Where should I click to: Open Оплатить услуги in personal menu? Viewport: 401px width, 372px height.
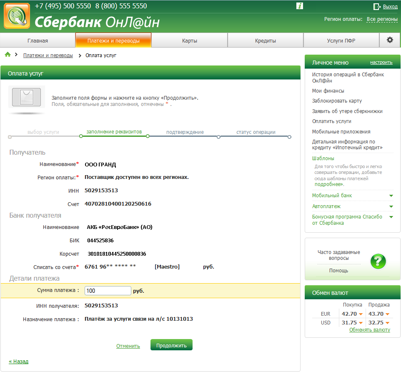(x=332, y=121)
